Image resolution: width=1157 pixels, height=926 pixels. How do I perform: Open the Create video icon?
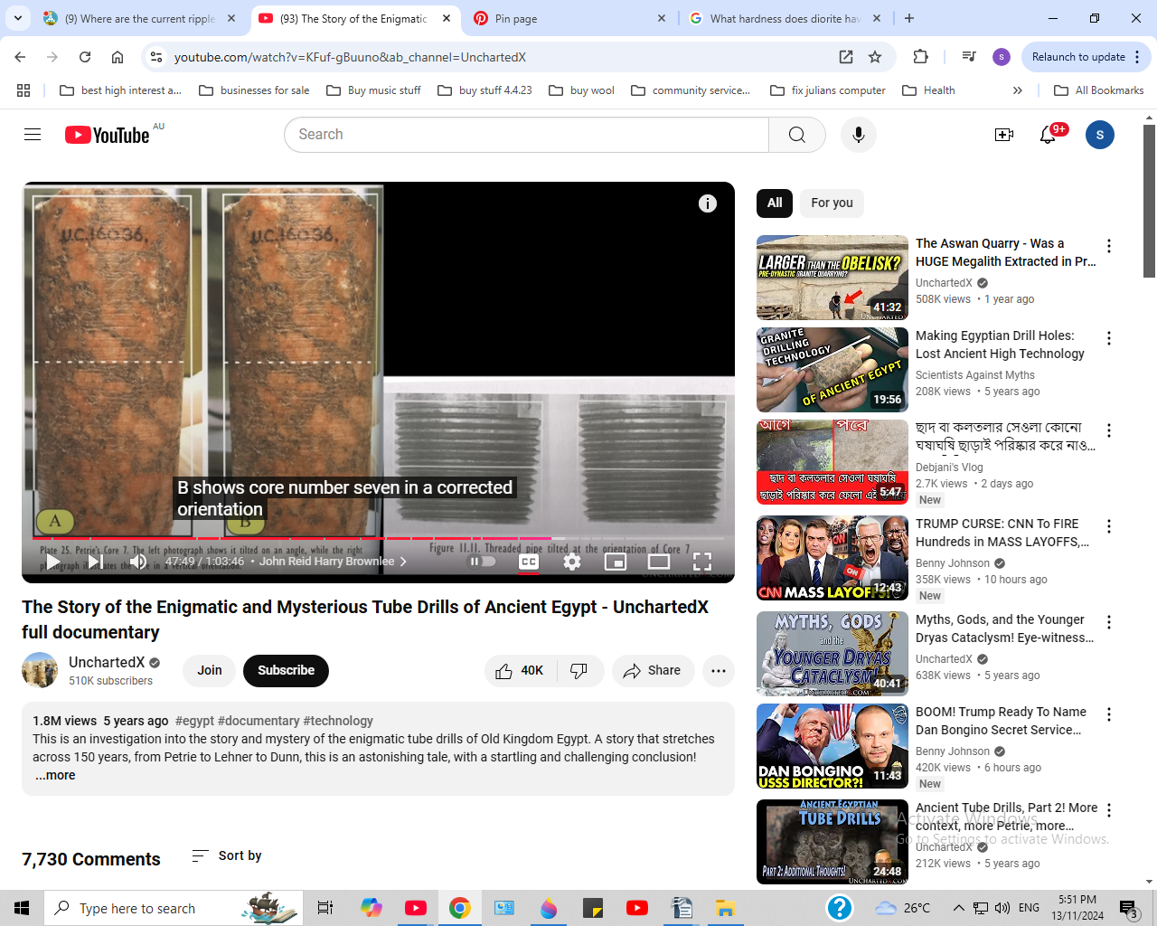tap(1003, 135)
